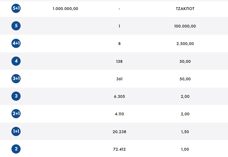Click the 6.305 winners figure
228x157 pixels.
pyautogui.click(x=119, y=96)
